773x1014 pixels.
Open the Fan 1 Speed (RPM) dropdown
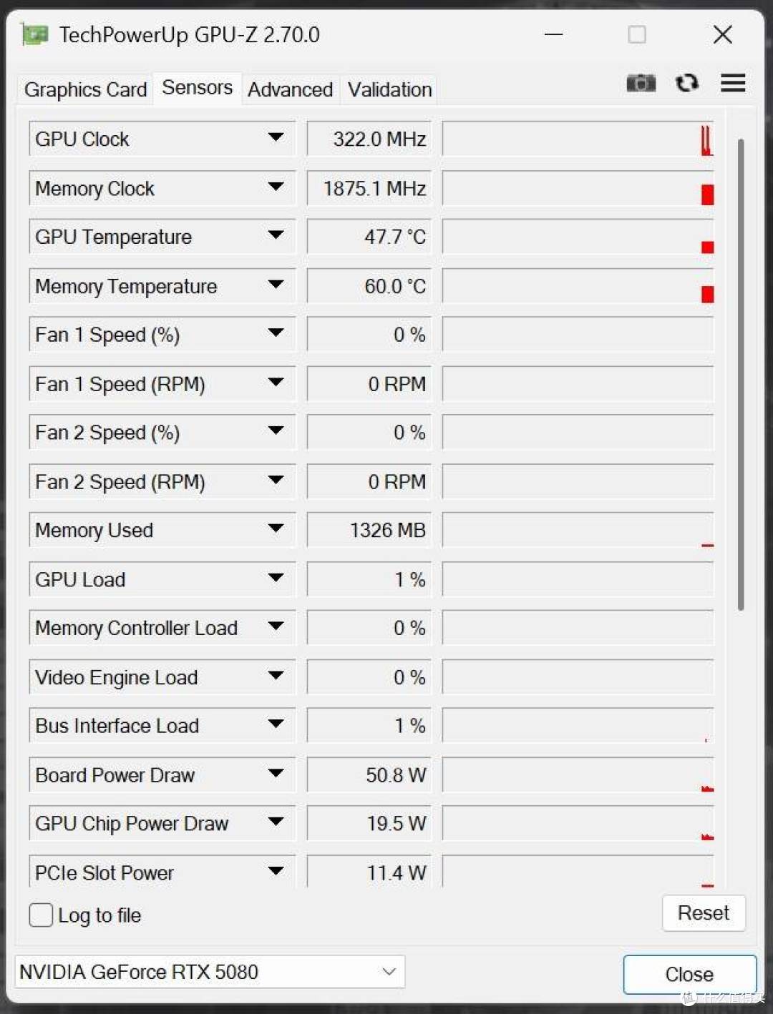click(x=276, y=383)
